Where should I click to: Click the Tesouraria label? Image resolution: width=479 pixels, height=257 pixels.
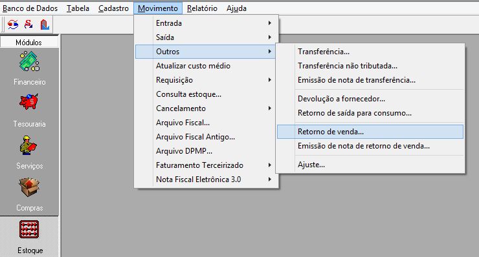(x=29, y=124)
